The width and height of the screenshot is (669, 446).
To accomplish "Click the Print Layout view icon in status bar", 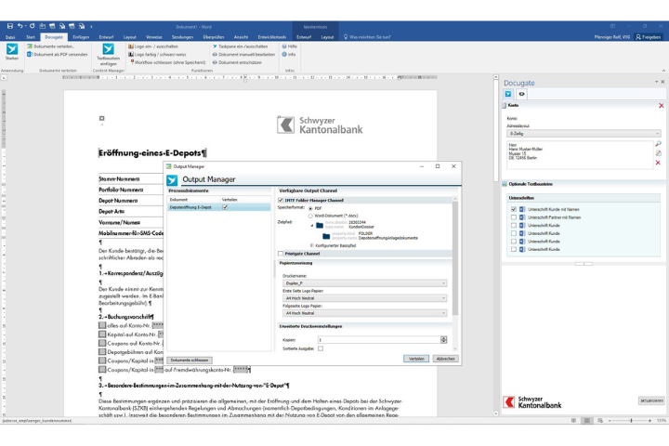I will (587, 420).
